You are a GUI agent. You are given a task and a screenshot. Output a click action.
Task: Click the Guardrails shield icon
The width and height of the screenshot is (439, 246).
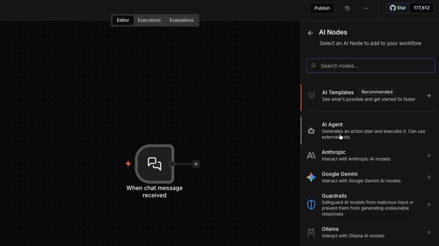coord(311,205)
